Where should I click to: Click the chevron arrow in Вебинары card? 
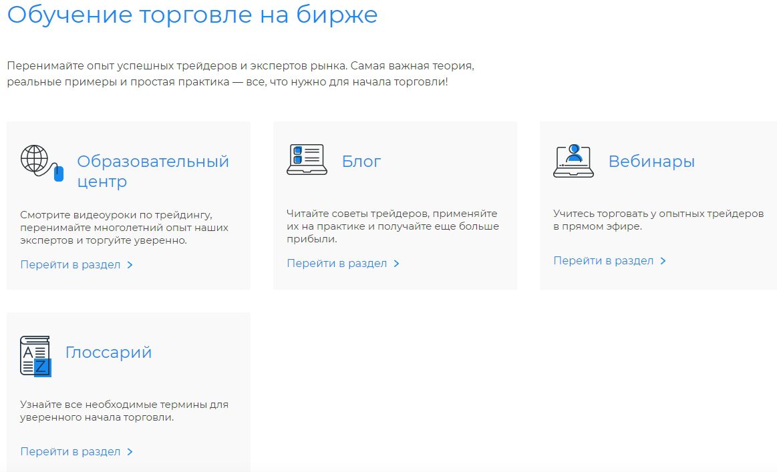click(x=663, y=260)
